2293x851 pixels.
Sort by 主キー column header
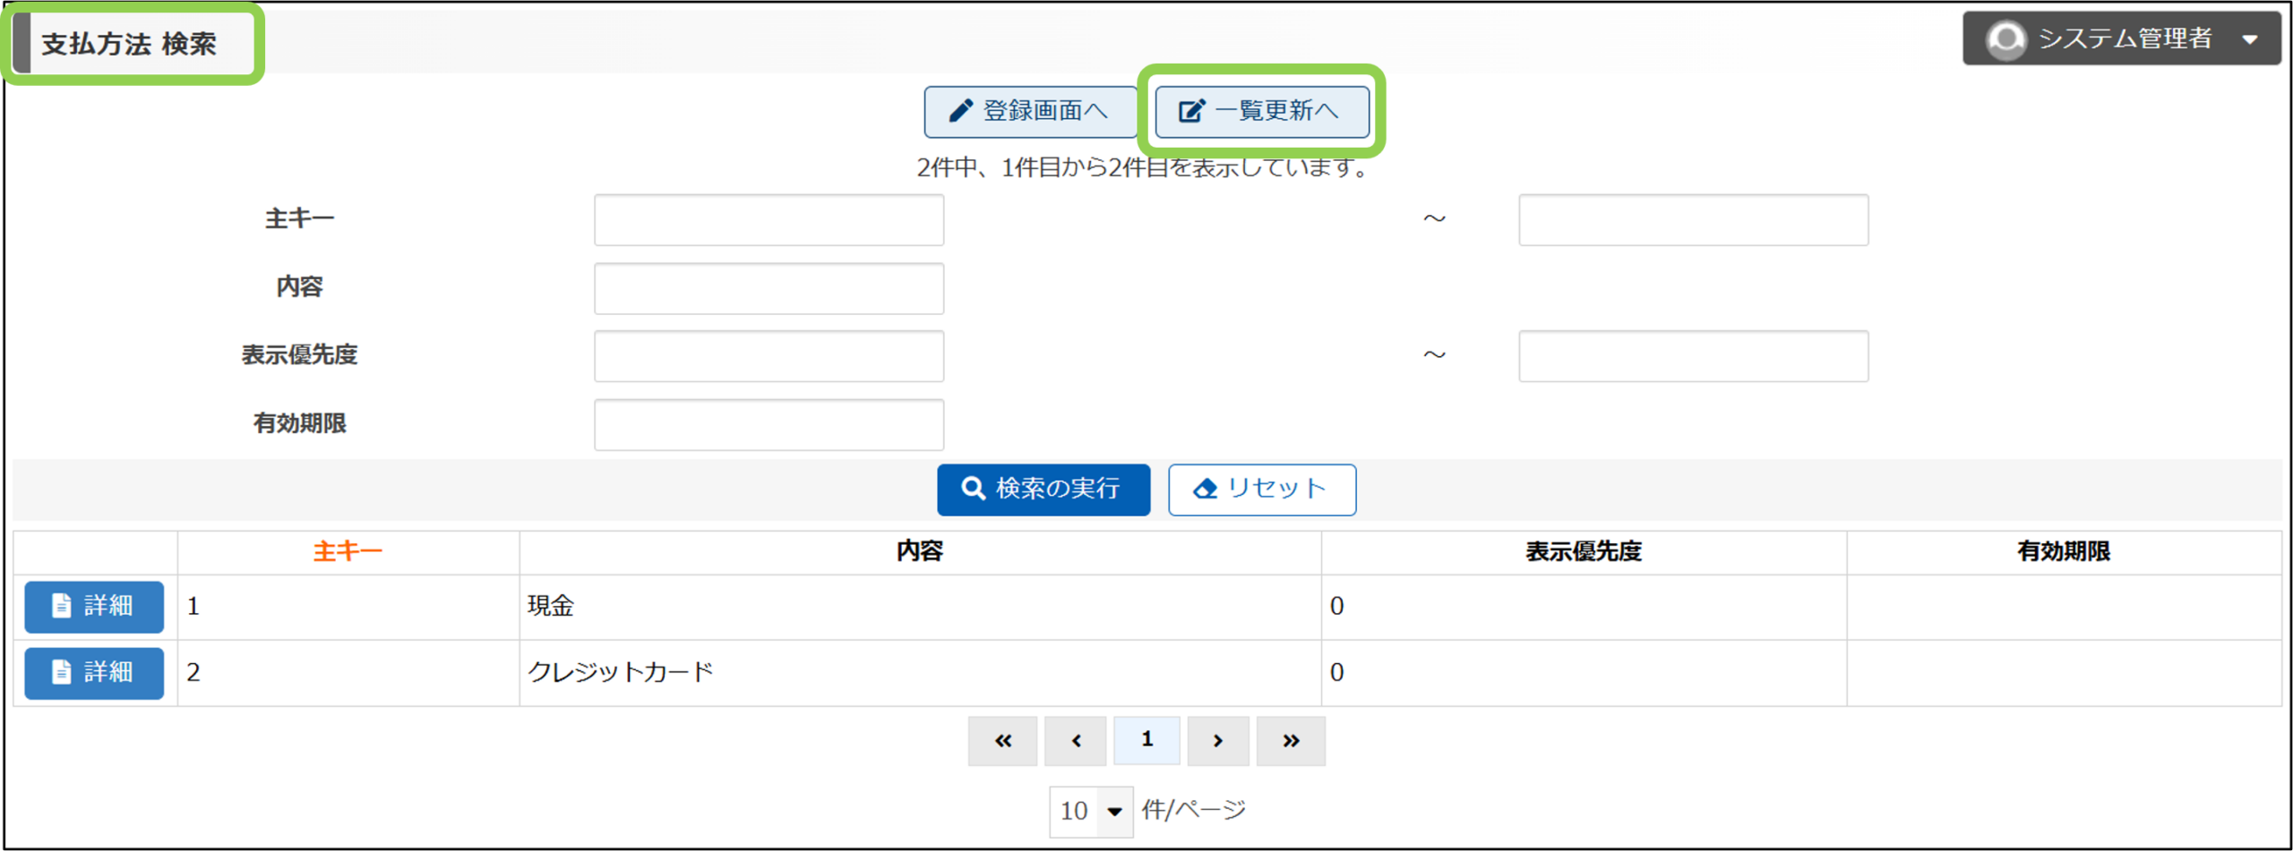348,551
